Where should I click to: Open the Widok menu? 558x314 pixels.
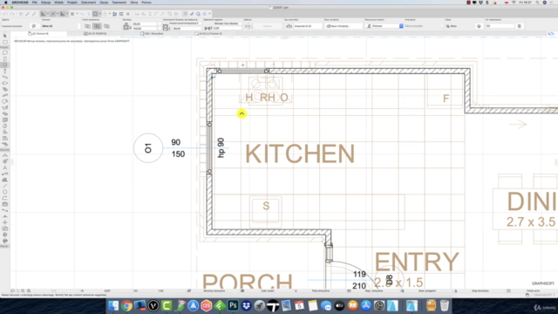point(58,3)
